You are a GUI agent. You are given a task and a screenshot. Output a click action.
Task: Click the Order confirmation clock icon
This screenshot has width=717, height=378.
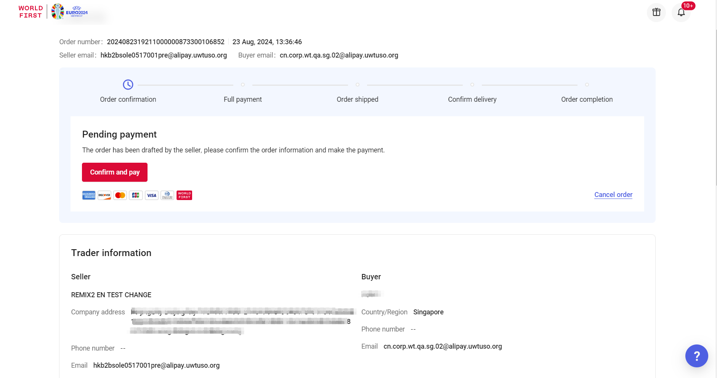pyautogui.click(x=128, y=85)
